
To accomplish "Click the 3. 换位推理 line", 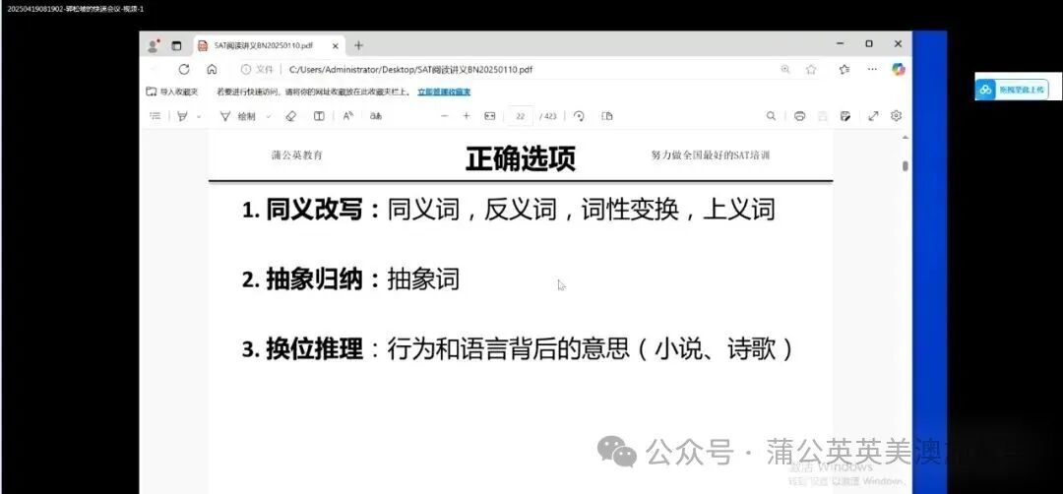I will 518,349.
